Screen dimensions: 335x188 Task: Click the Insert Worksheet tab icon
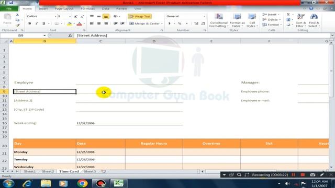[x=104, y=171]
